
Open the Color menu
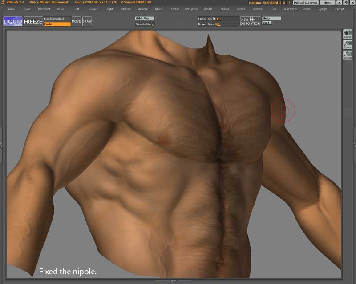(28, 9)
